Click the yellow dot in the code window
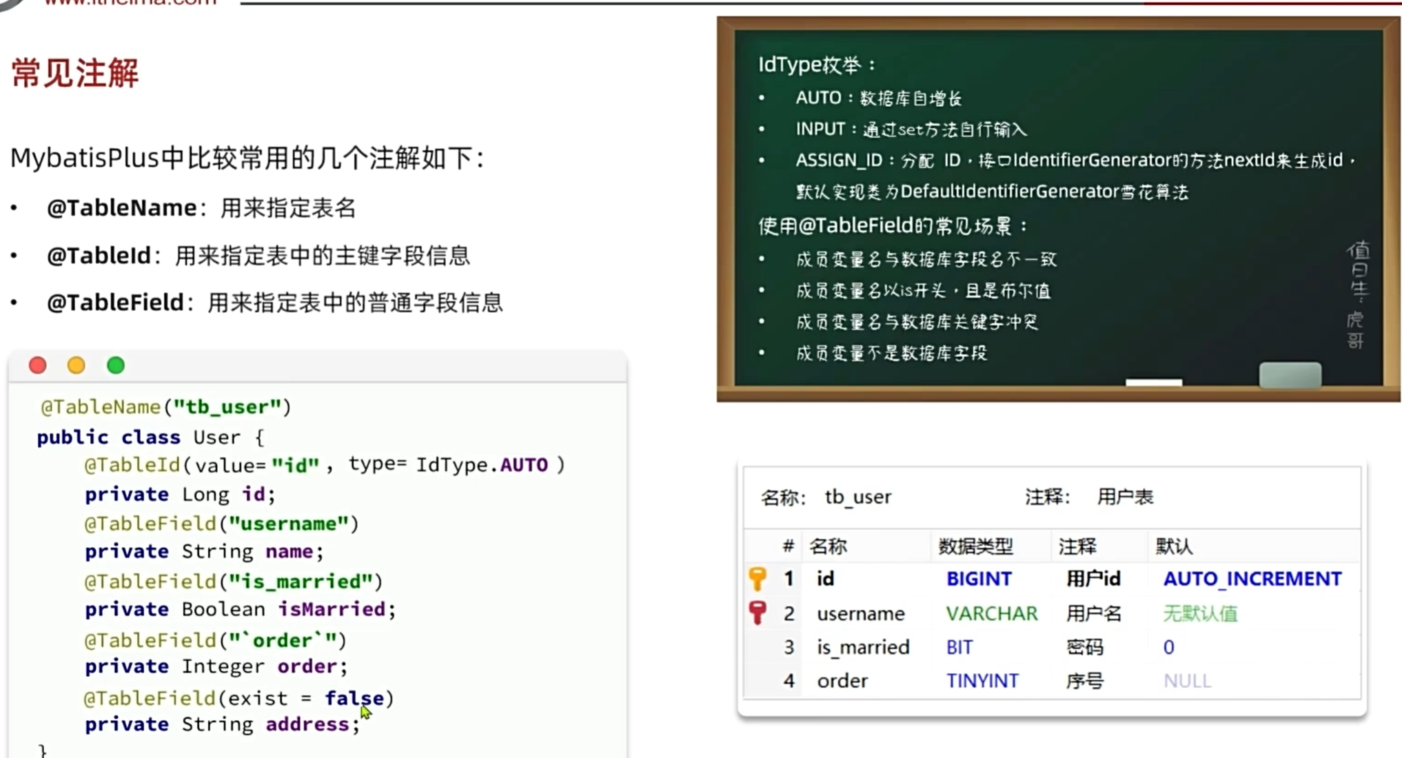Viewport: 1402px width, 758px height. coord(77,365)
